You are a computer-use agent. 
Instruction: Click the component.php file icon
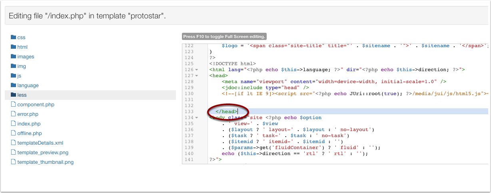point(13,104)
